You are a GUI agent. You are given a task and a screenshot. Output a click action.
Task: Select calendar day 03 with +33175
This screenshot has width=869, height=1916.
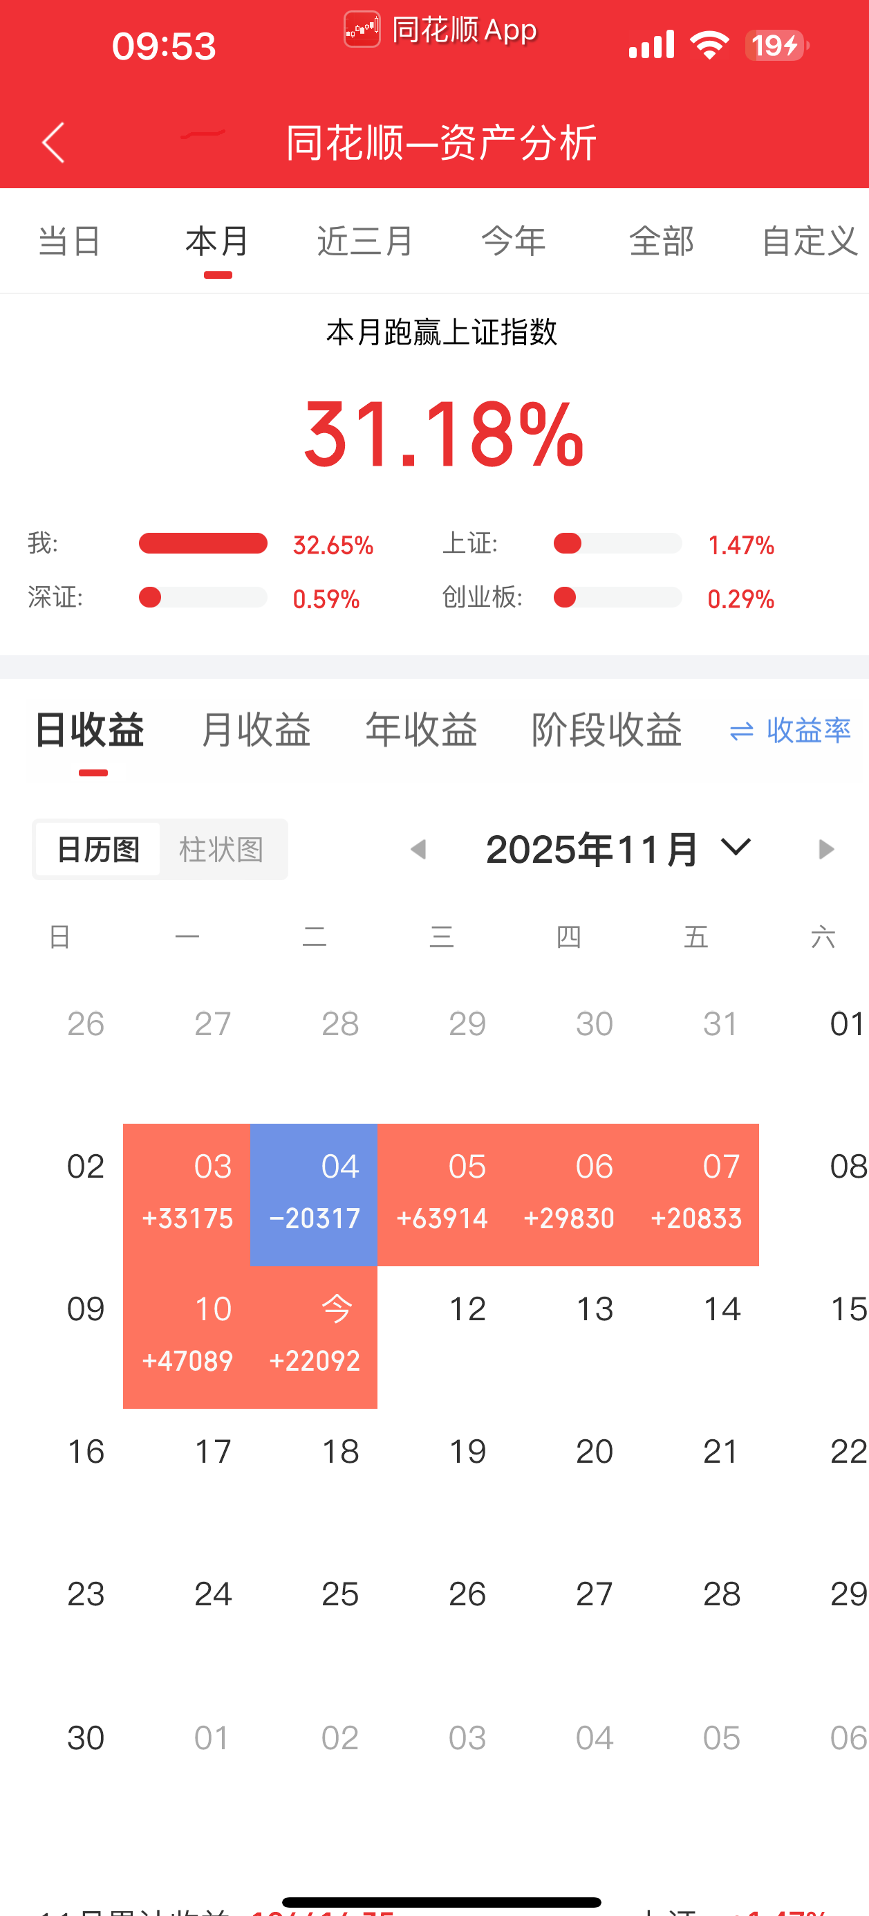tap(187, 1194)
